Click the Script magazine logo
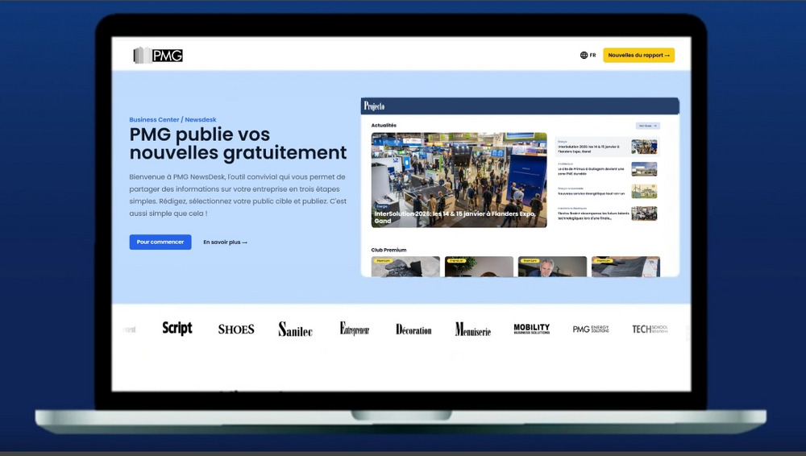806x456 pixels. pos(177,329)
